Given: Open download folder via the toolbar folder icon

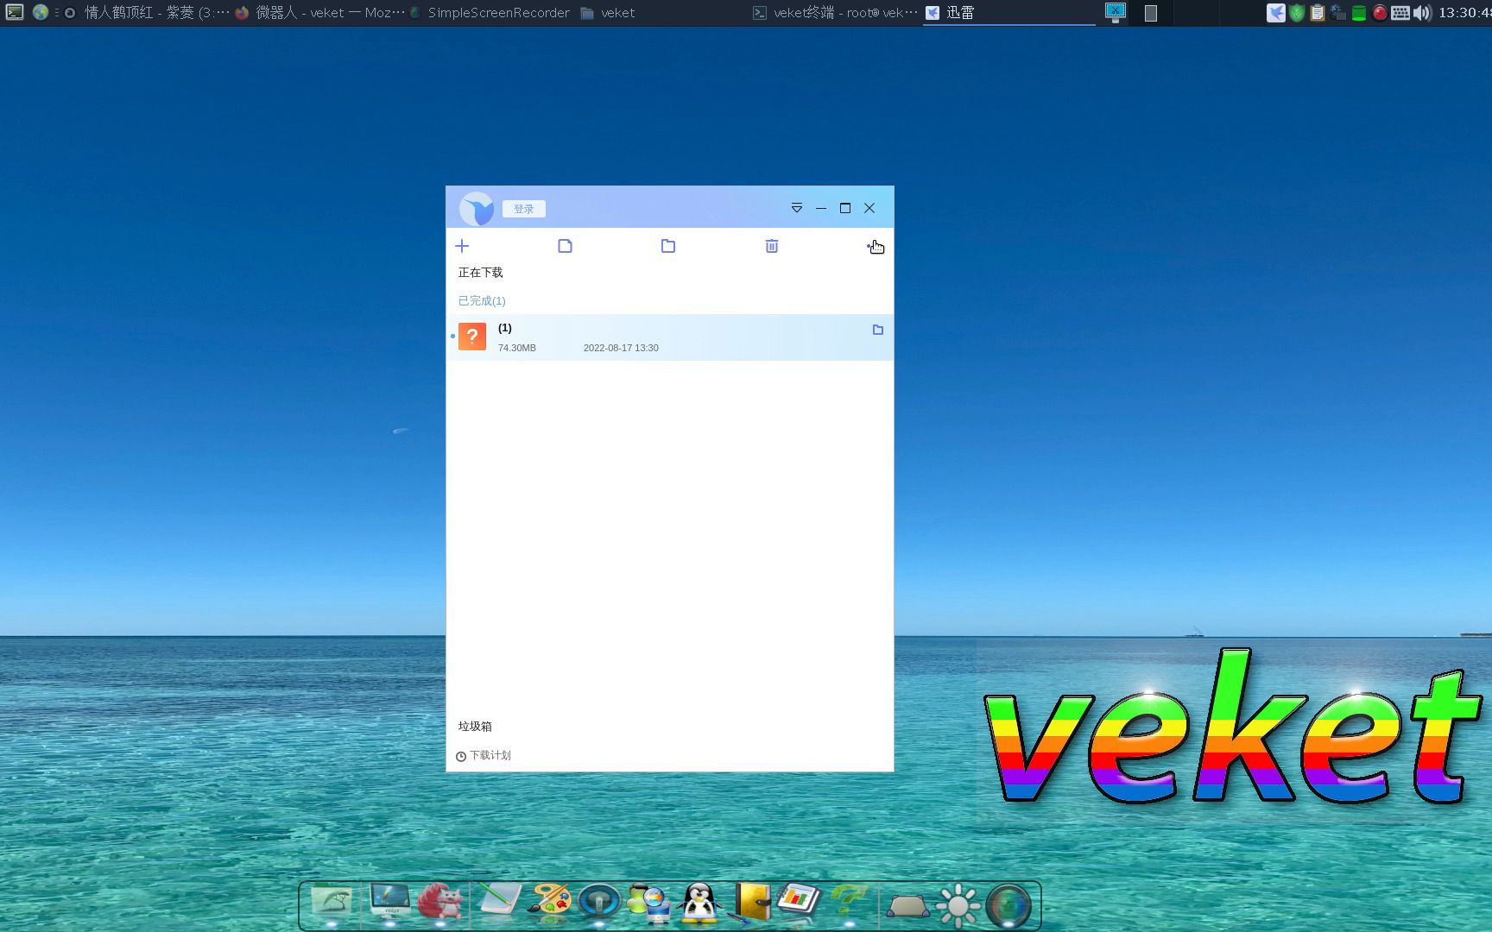Looking at the screenshot, I should [668, 246].
